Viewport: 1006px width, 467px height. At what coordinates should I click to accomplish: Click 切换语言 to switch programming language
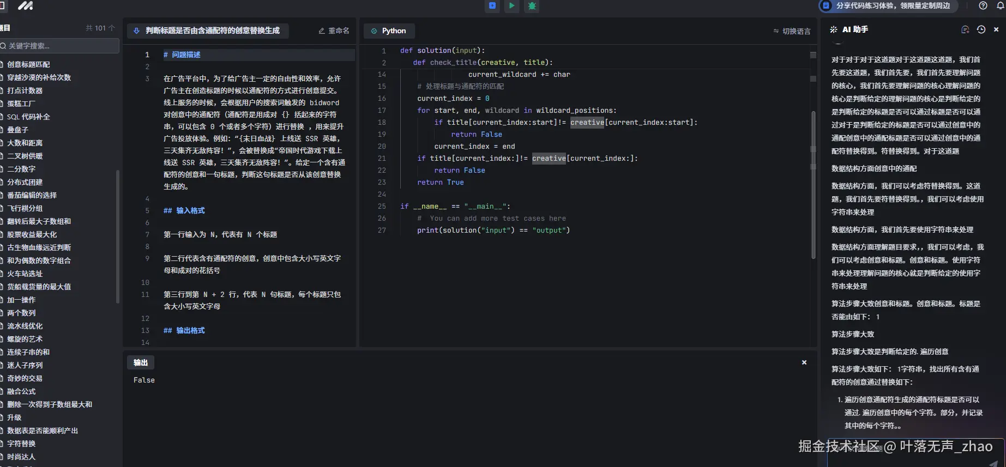point(792,31)
